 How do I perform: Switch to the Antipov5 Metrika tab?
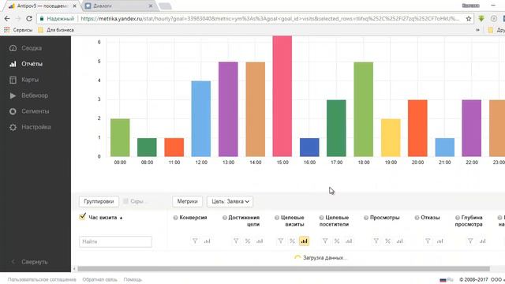(41, 6)
